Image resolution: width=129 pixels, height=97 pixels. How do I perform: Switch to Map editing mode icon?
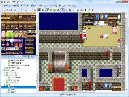pos(39,10)
